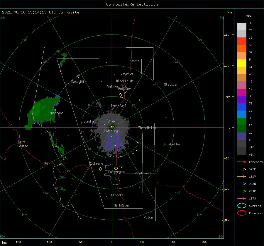
Task: Click the Blackfalds label
Action: pos(125,81)
